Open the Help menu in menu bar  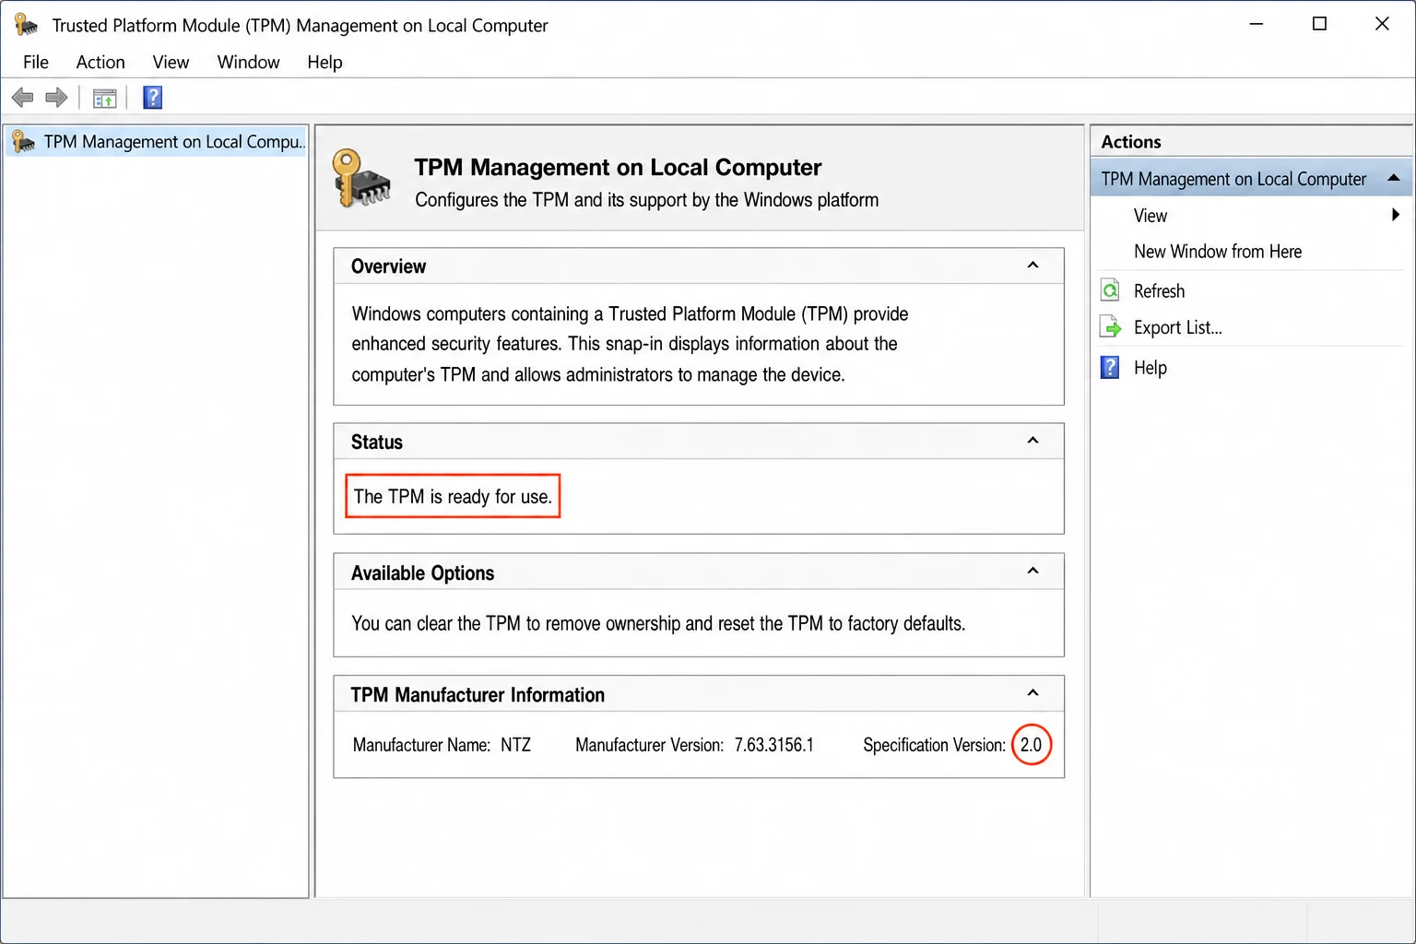tap(324, 62)
